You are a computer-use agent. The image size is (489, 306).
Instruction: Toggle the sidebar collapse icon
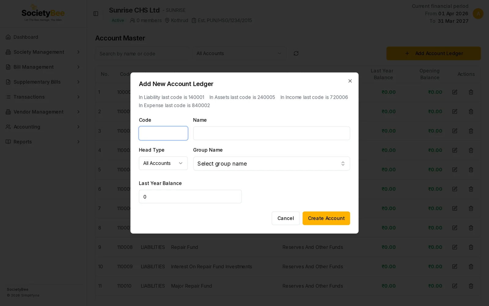(96, 14)
